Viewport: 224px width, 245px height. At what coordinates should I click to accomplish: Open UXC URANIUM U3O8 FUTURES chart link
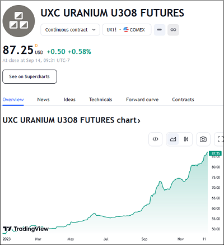[71, 120]
